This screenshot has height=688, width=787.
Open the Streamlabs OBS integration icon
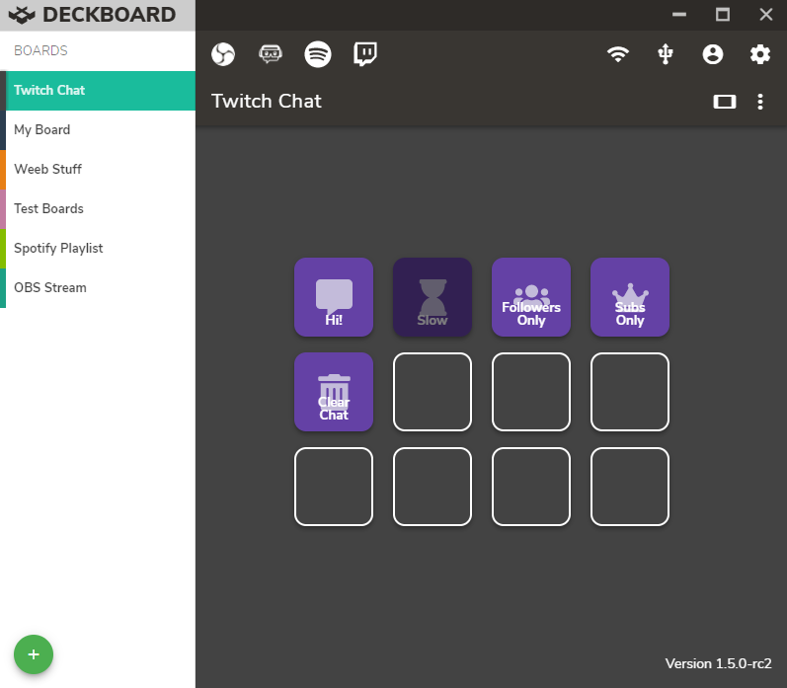coord(271,53)
